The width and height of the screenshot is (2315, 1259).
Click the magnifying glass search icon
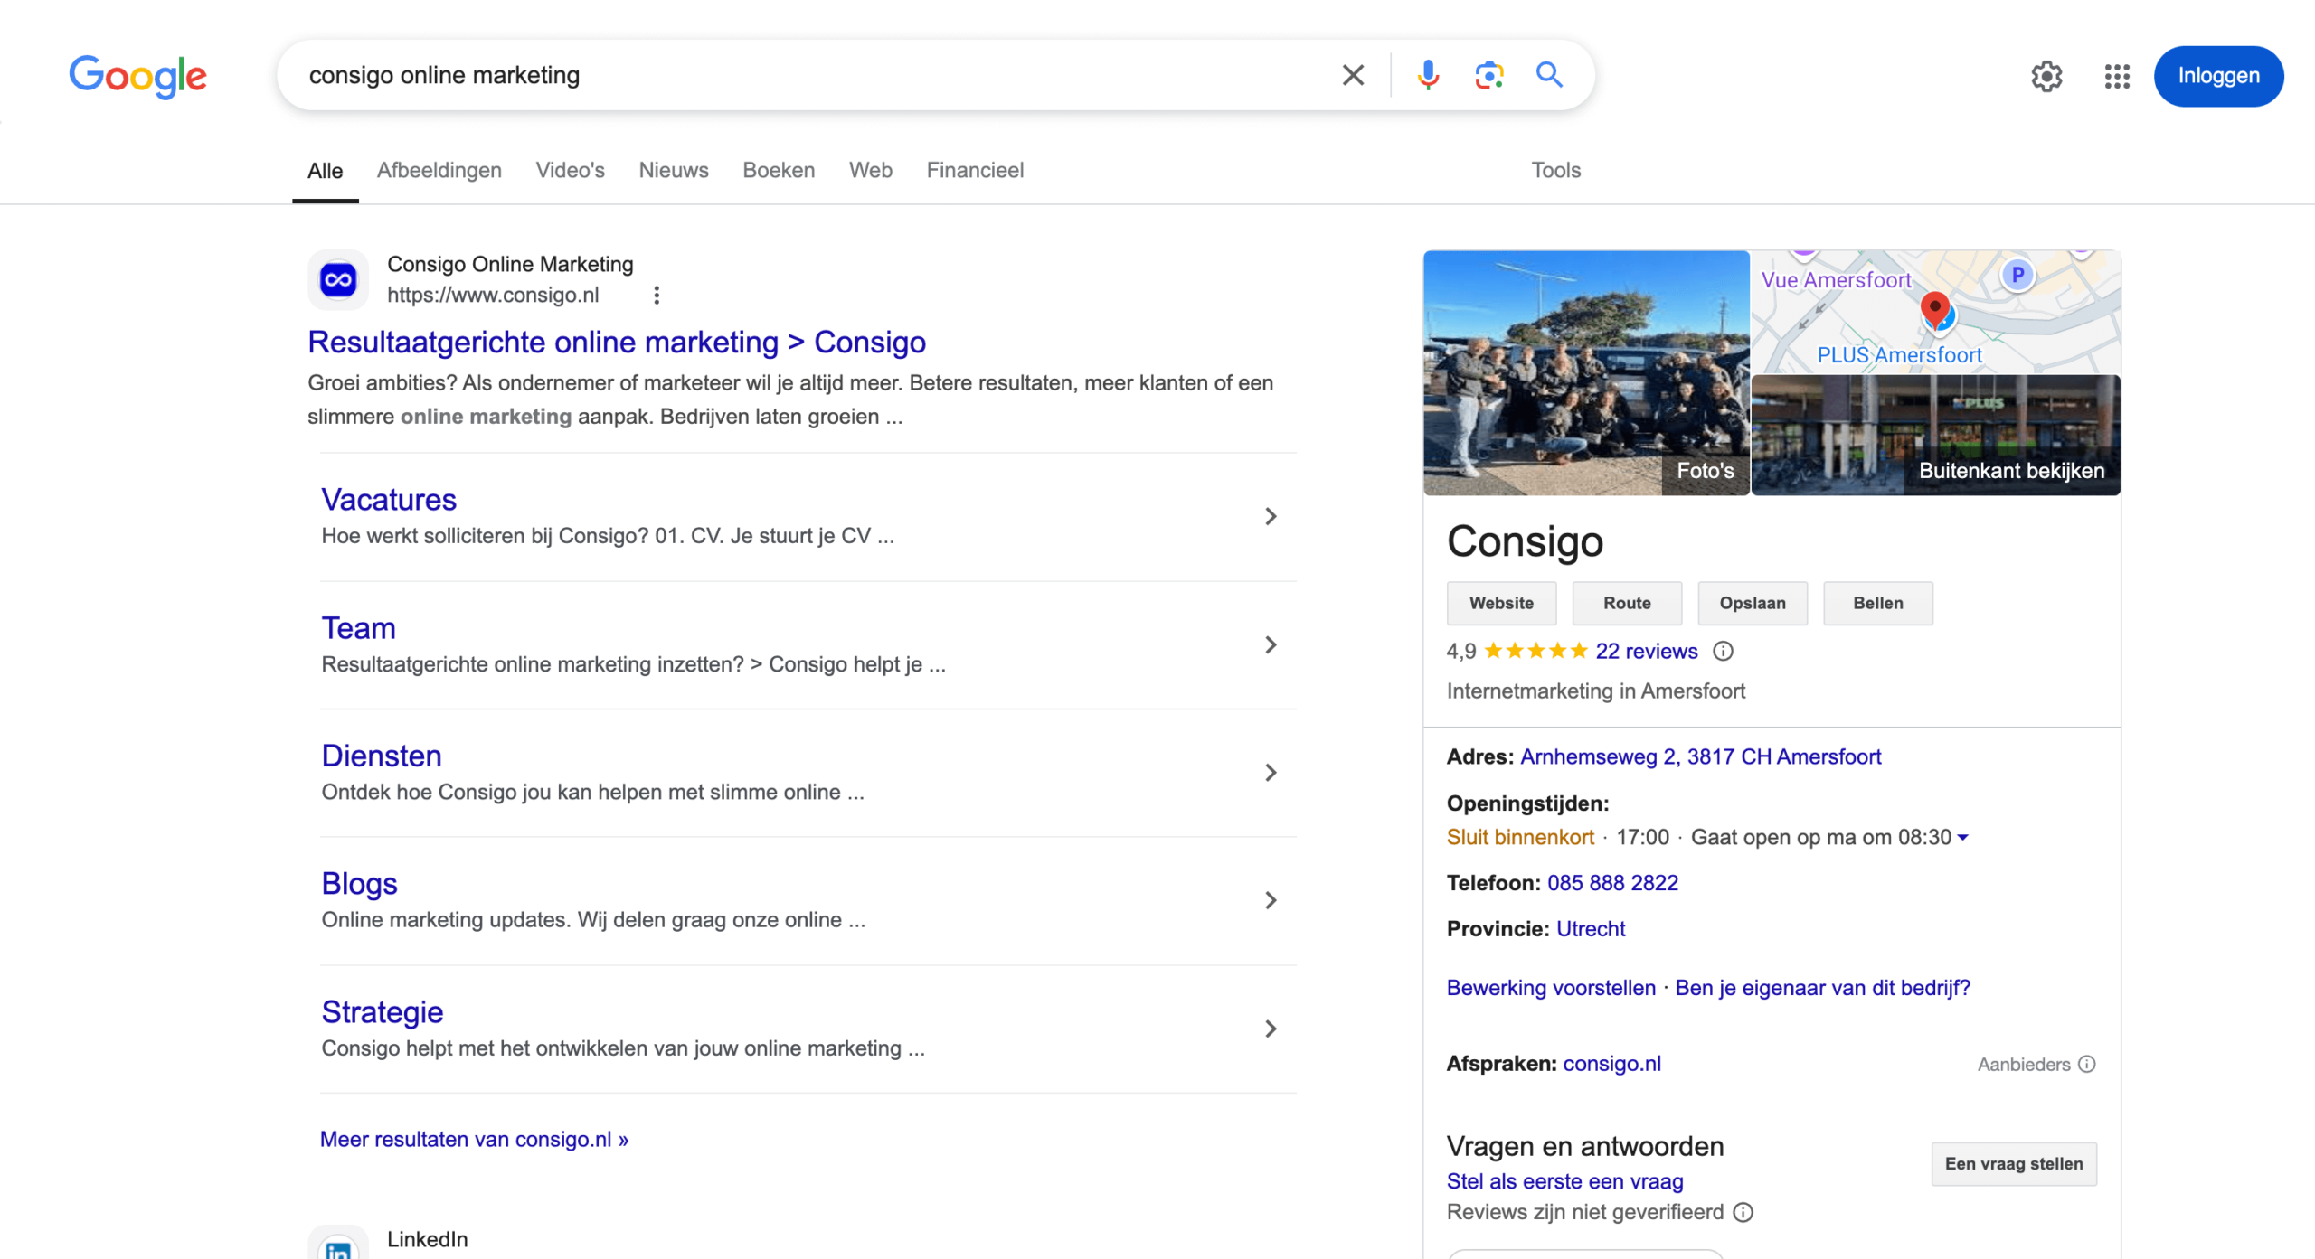(x=1549, y=74)
